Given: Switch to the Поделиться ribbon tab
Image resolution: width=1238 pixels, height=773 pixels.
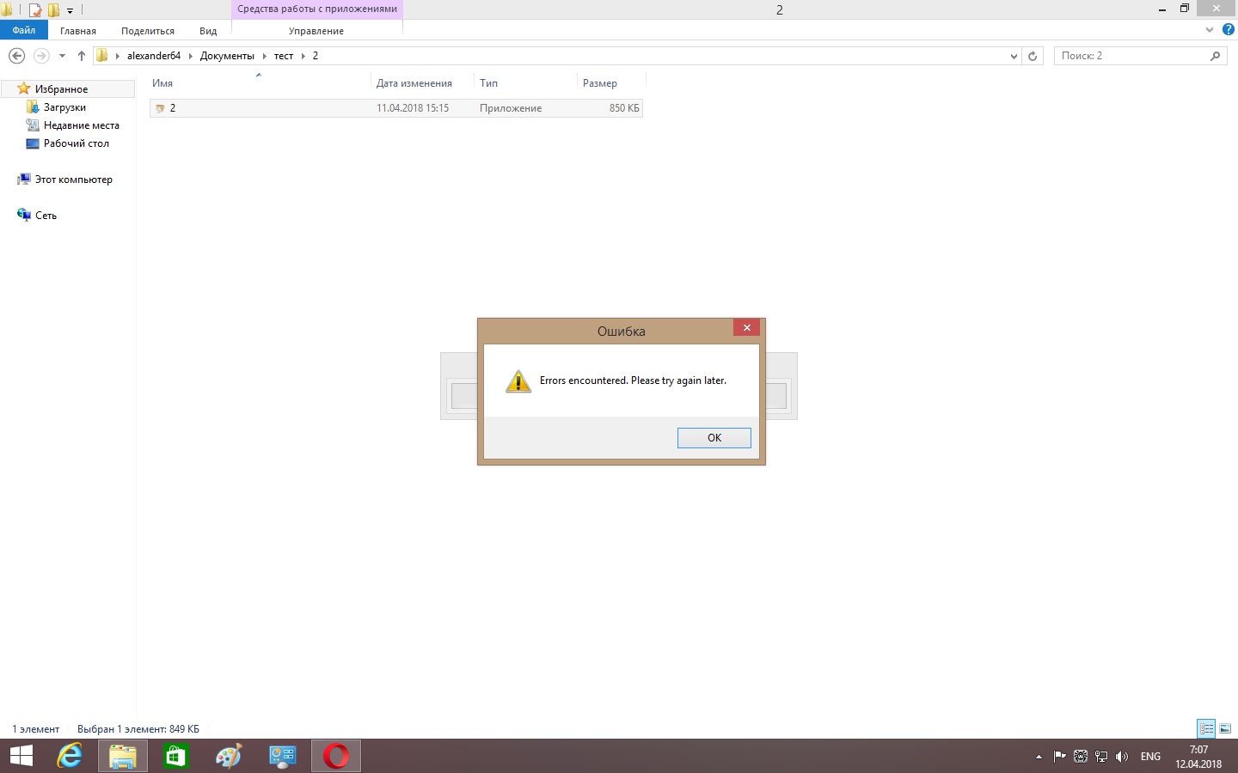Looking at the screenshot, I should pos(148,31).
